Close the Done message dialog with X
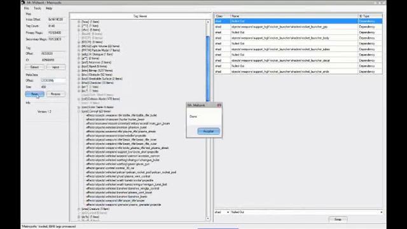Viewport: 407px width, 229px height. (219, 105)
